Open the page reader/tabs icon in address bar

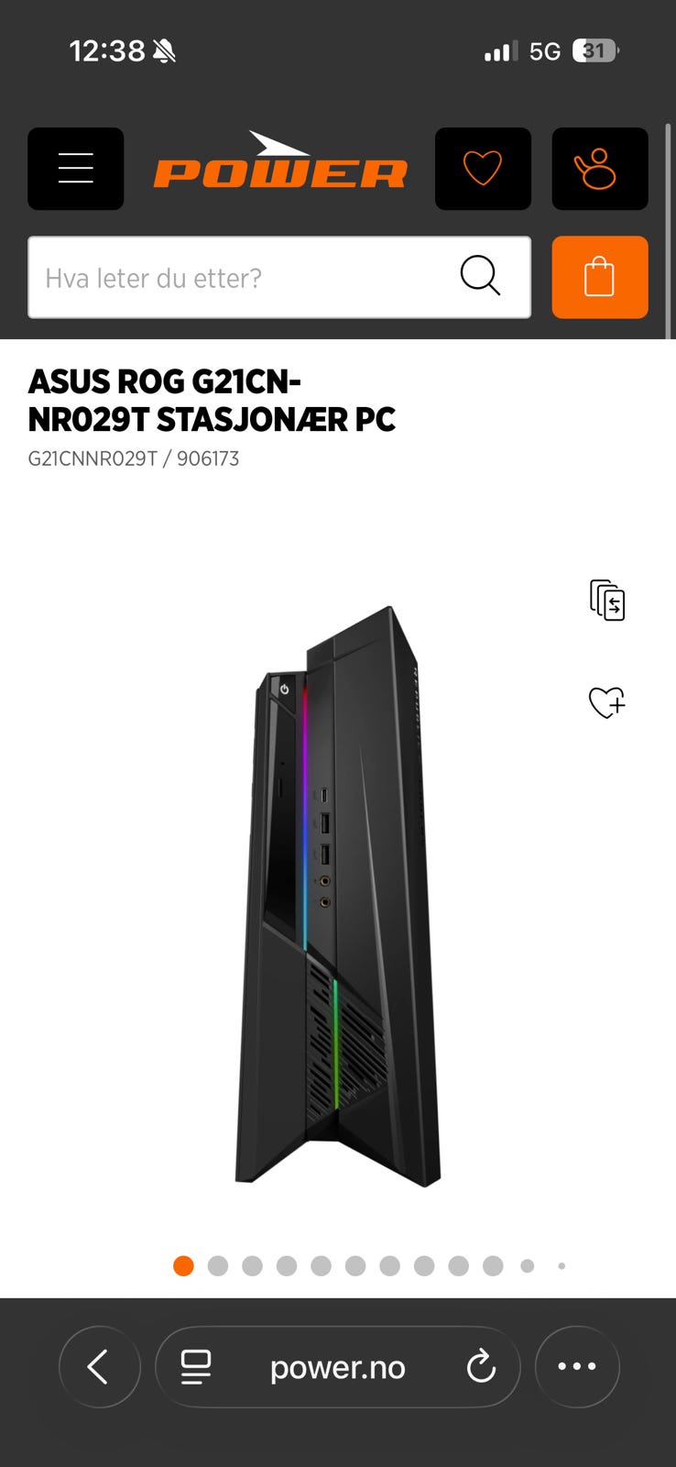coord(196,1367)
